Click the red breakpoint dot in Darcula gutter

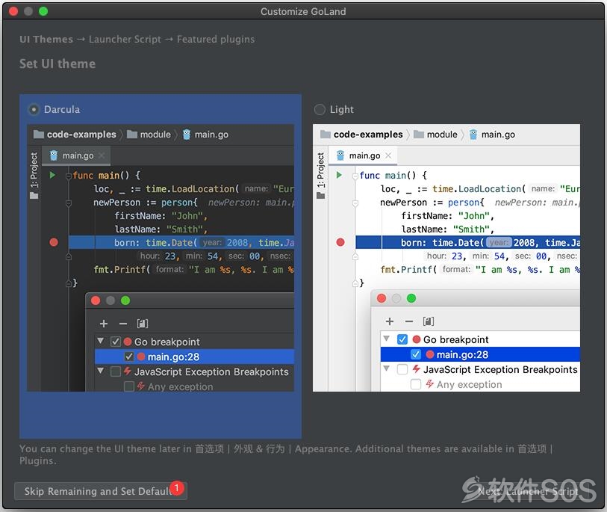pyautogui.click(x=54, y=242)
